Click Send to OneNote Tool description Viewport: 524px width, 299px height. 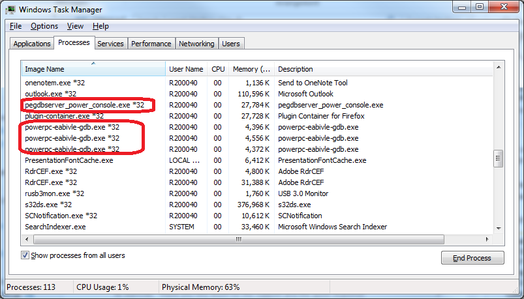pos(313,83)
